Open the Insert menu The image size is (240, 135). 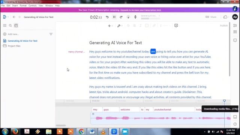coord(15,6)
